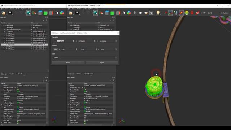Image resolution: width=231 pixels, height=130 pixels.
Task: Adjust Translation Z stepper arrows
Action: tap(116, 41)
